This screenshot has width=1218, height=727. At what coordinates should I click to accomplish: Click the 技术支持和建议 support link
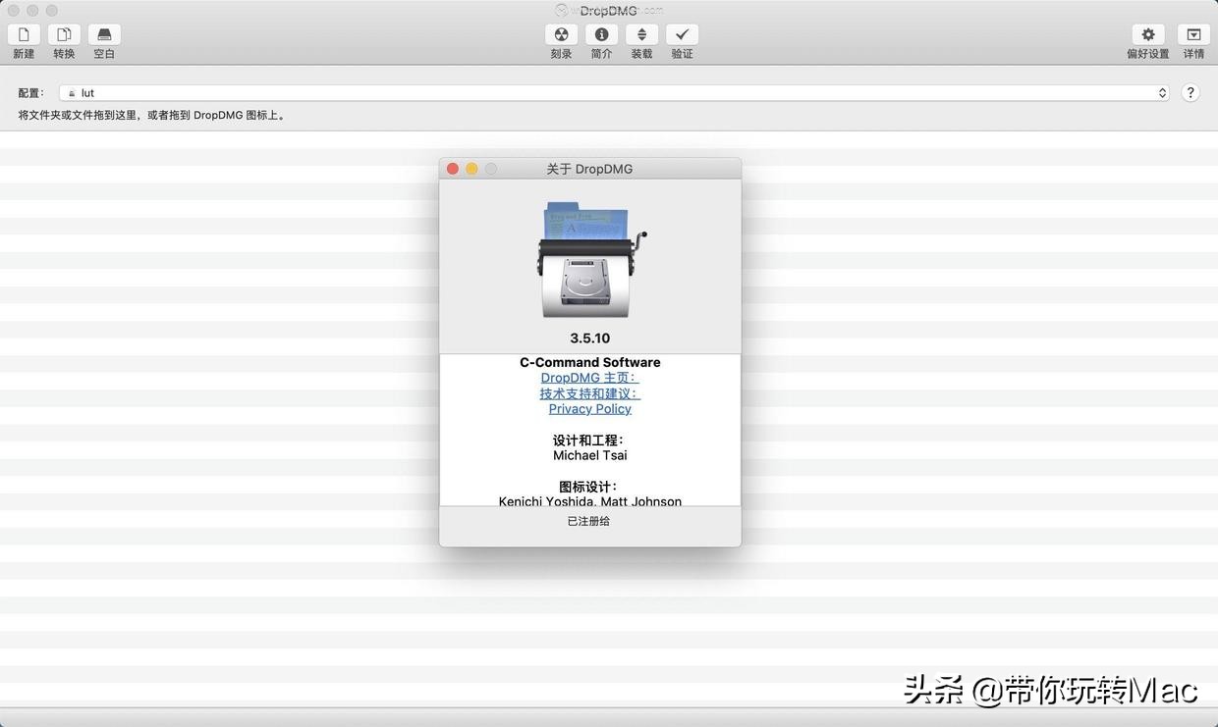tap(589, 392)
